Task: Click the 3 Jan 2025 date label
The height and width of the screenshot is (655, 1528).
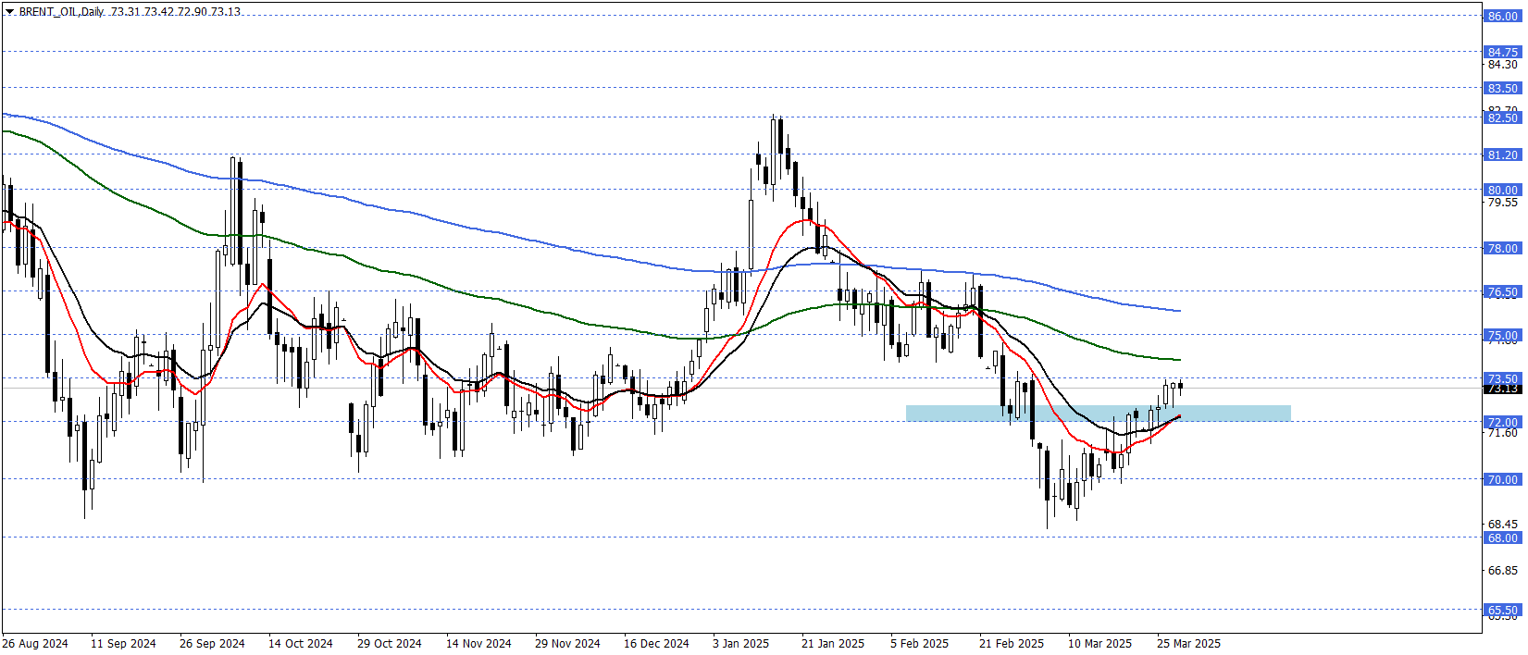Action: click(x=741, y=644)
